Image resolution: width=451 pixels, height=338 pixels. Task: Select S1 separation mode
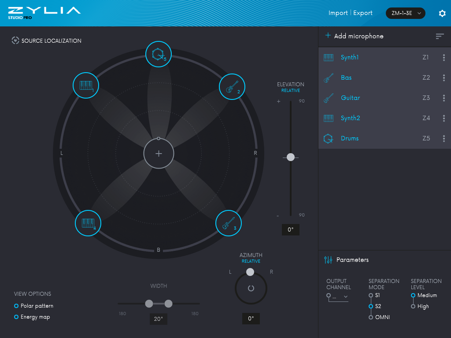(x=370, y=295)
